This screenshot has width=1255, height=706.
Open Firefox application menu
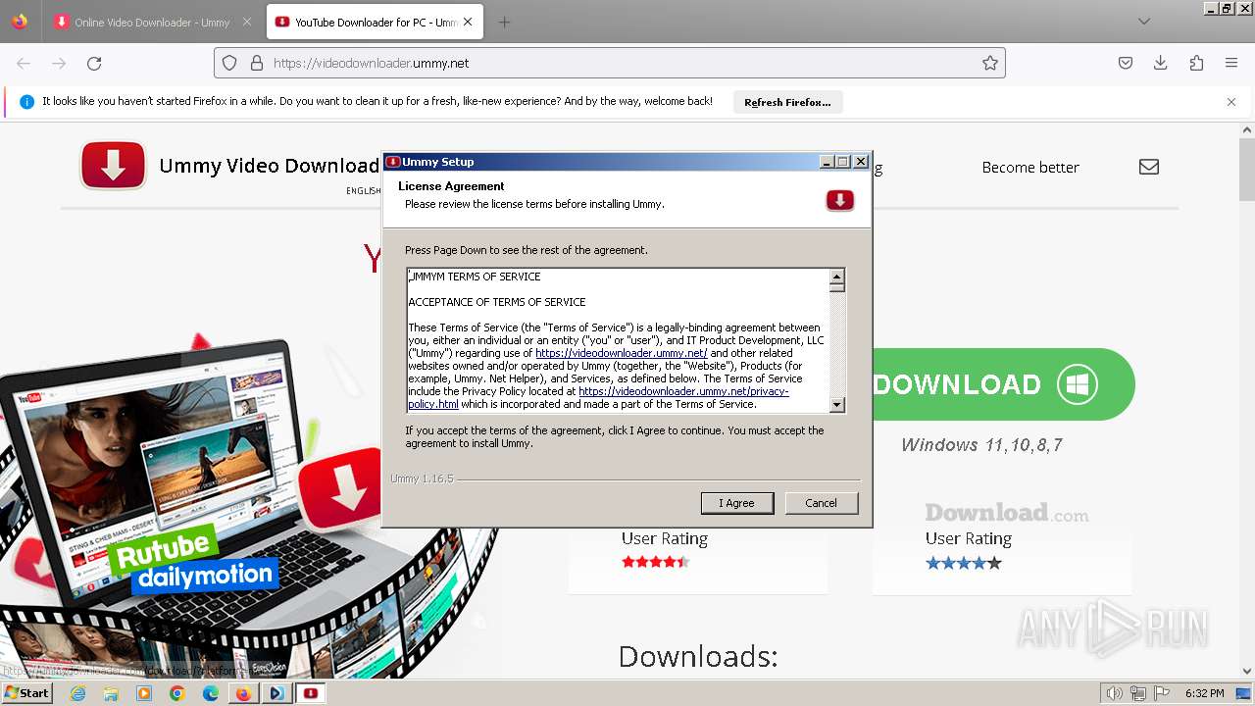tap(1231, 63)
